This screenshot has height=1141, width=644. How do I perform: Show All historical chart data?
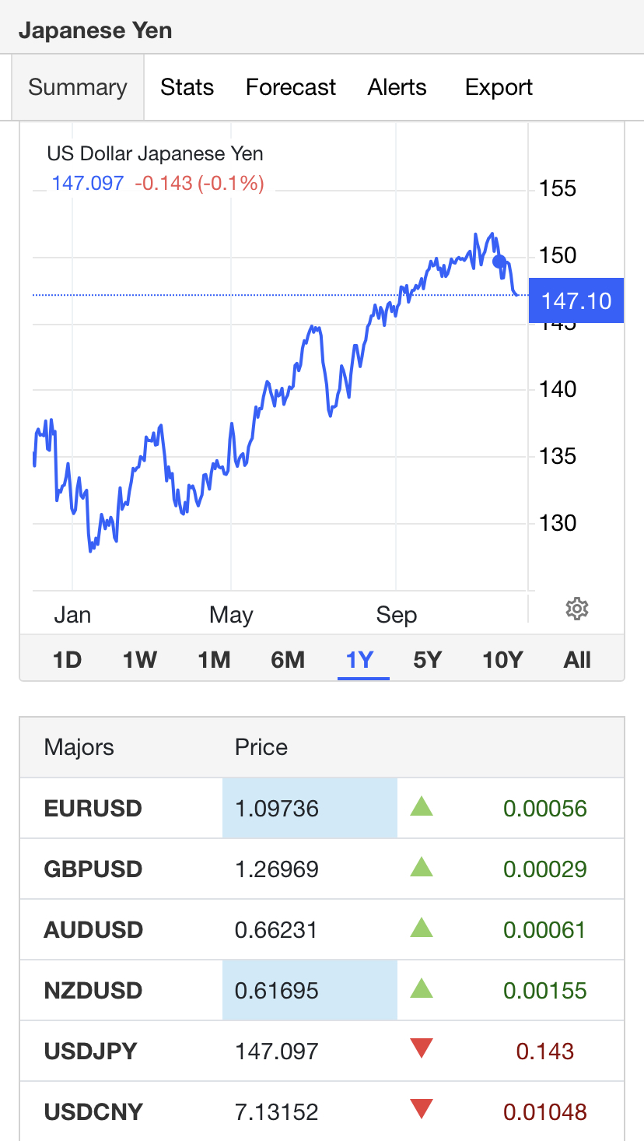(577, 660)
